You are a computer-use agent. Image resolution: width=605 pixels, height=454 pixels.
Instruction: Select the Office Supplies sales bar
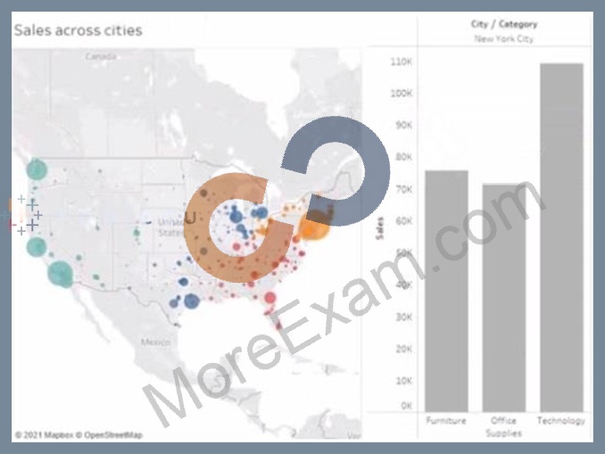tap(504, 298)
